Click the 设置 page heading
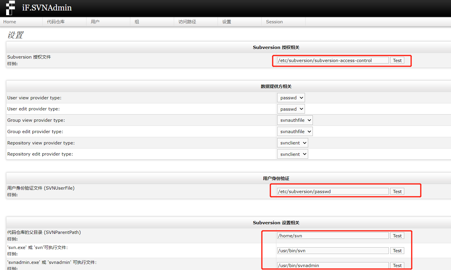The height and width of the screenshot is (270, 451). tap(15, 35)
